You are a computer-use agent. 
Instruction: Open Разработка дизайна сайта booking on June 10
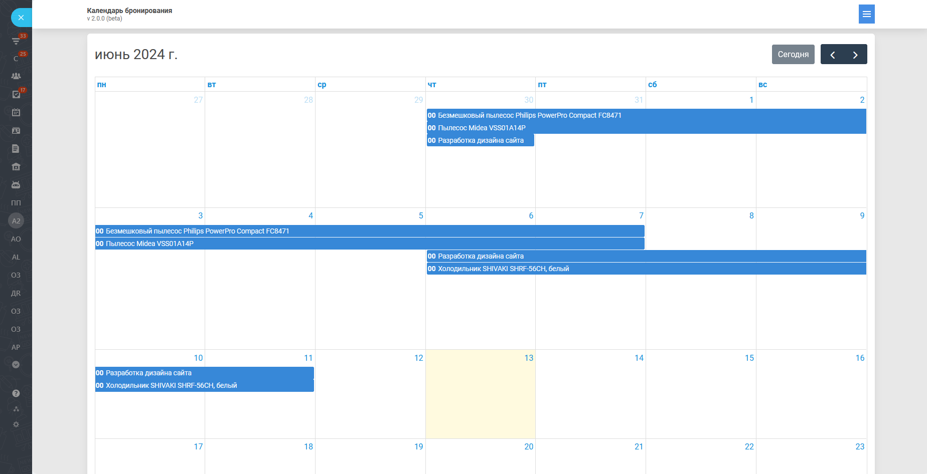pyautogui.click(x=205, y=373)
